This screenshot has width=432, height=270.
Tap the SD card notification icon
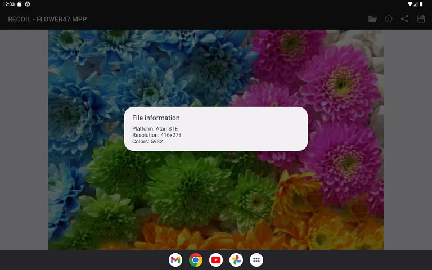19,4
